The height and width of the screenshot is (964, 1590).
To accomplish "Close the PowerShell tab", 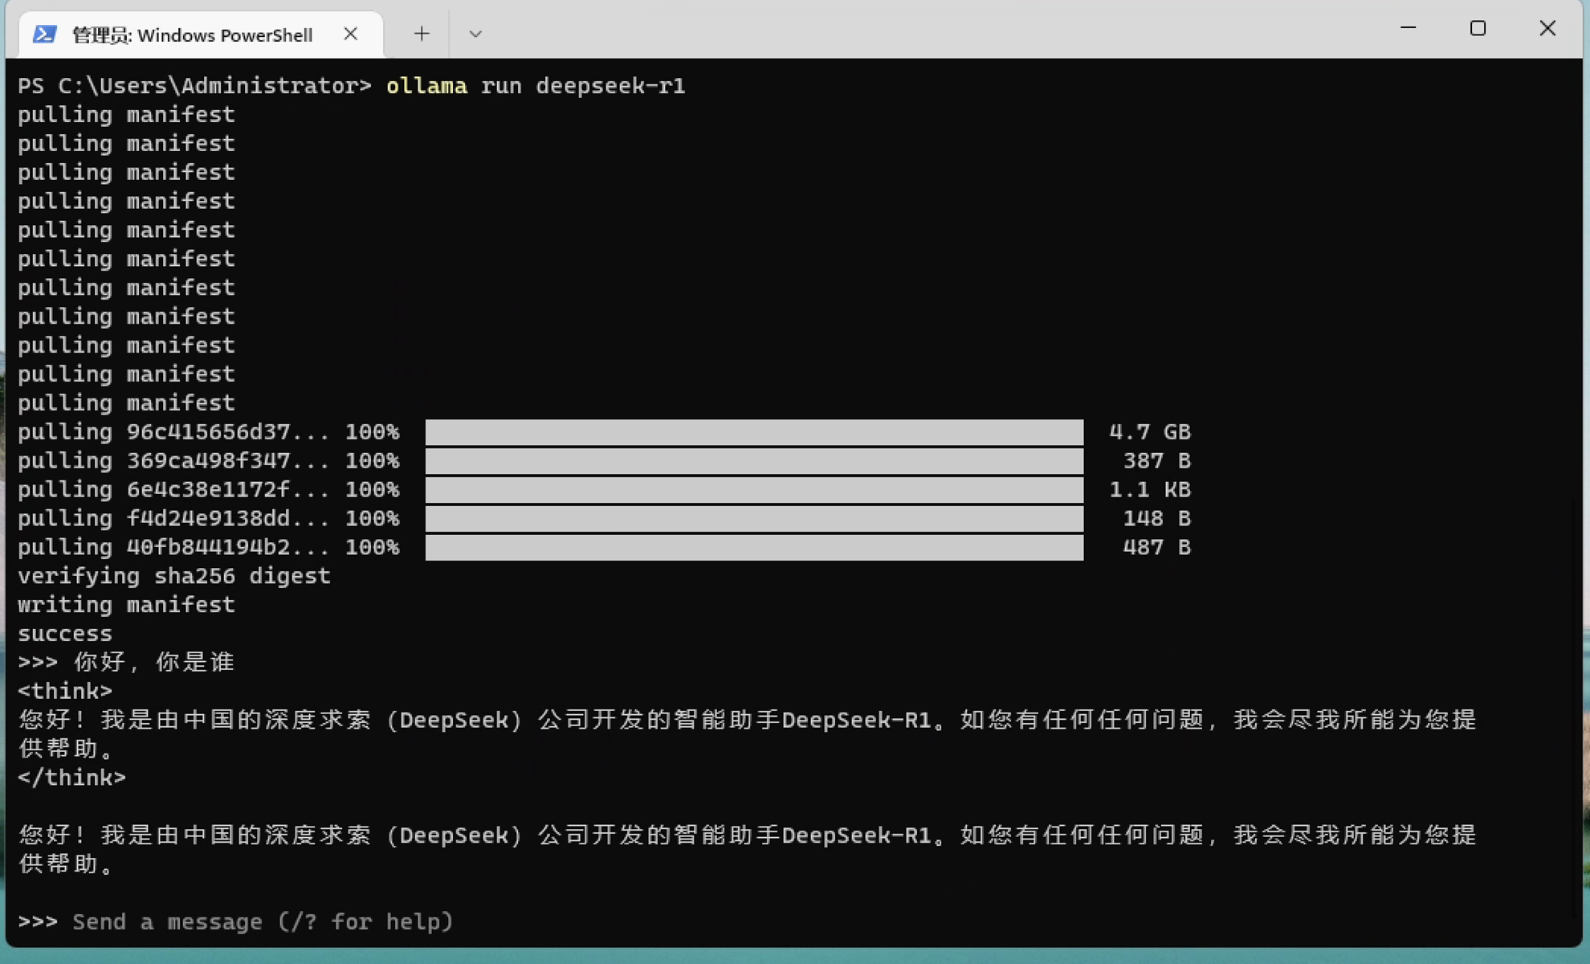I will tap(351, 34).
